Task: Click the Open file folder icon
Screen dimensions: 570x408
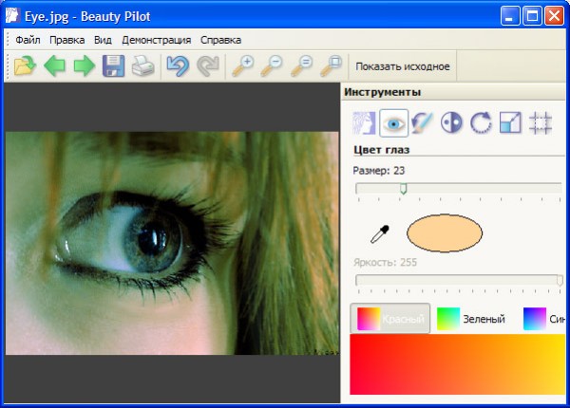Action: tap(25, 66)
